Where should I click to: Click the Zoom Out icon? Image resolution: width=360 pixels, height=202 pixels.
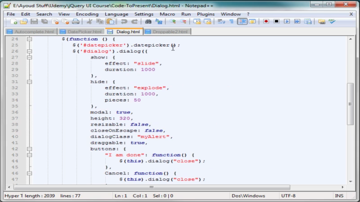[183, 21]
